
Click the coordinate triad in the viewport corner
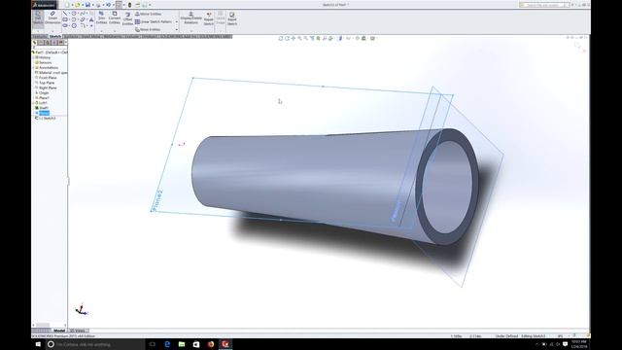[x=82, y=310]
